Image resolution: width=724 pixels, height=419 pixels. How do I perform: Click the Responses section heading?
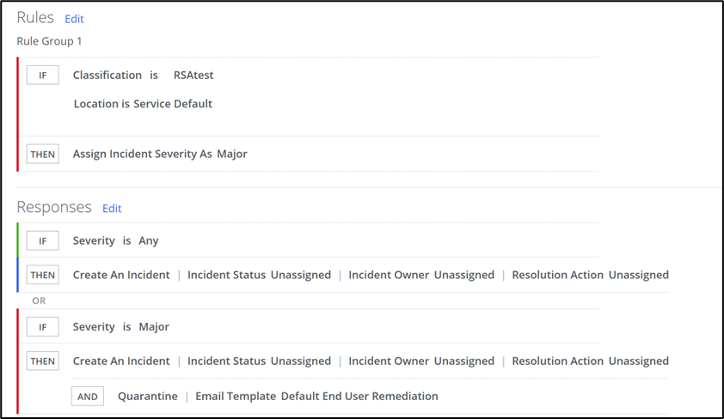(x=54, y=208)
